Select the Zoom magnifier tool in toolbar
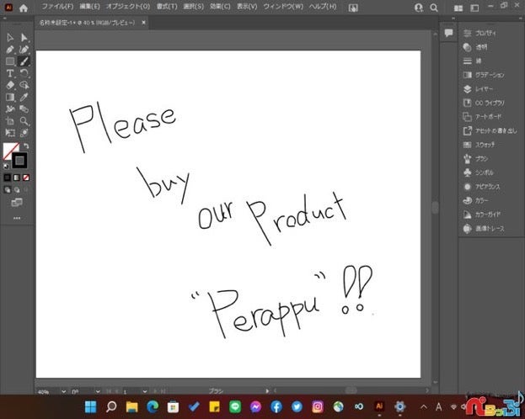 point(24,121)
